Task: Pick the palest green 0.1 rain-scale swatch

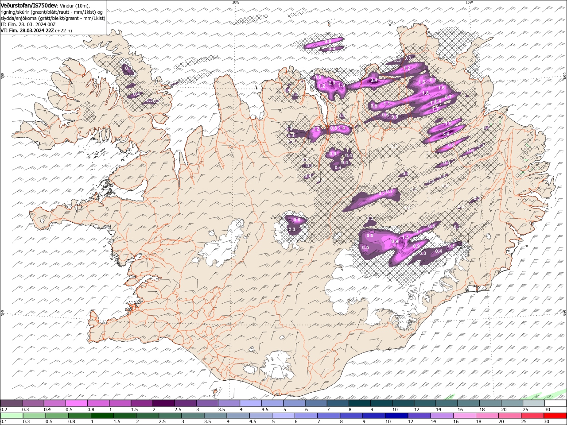Action: (x=12, y=416)
